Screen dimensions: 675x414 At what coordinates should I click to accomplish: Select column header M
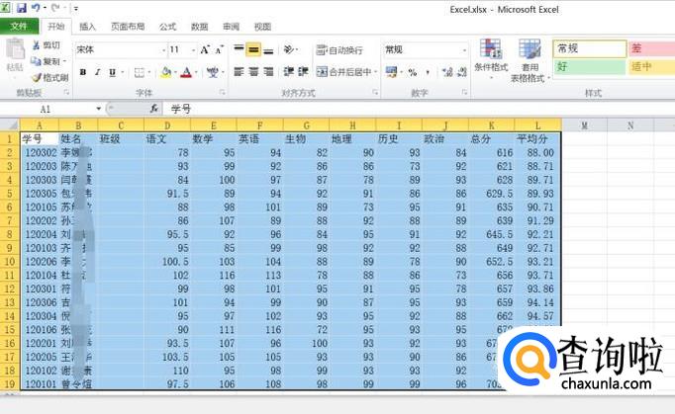584,125
